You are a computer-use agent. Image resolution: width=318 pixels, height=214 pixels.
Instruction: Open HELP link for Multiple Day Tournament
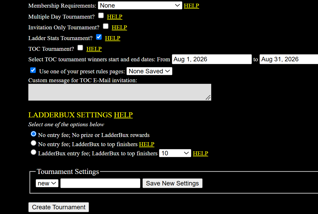click(114, 17)
